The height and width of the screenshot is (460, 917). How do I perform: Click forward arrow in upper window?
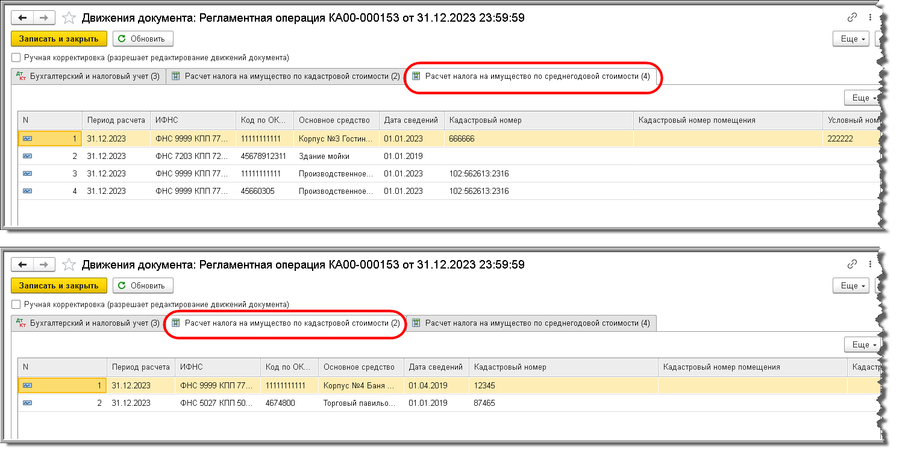(45, 18)
